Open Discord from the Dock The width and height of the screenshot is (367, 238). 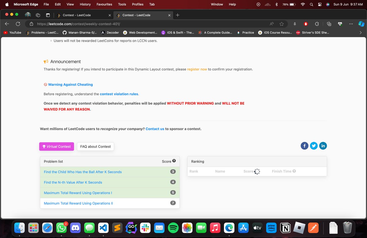tap(75, 228)
